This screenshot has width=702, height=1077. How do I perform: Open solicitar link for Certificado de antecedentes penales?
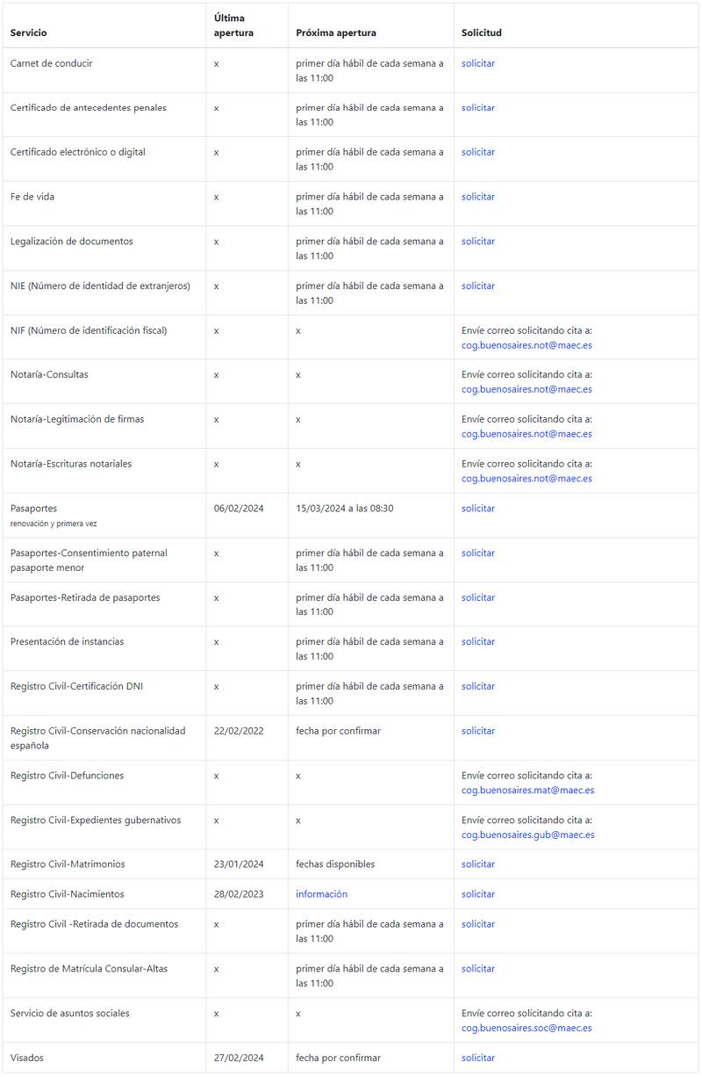click(478, 108)
